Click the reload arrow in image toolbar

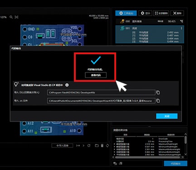pos(89,146)
